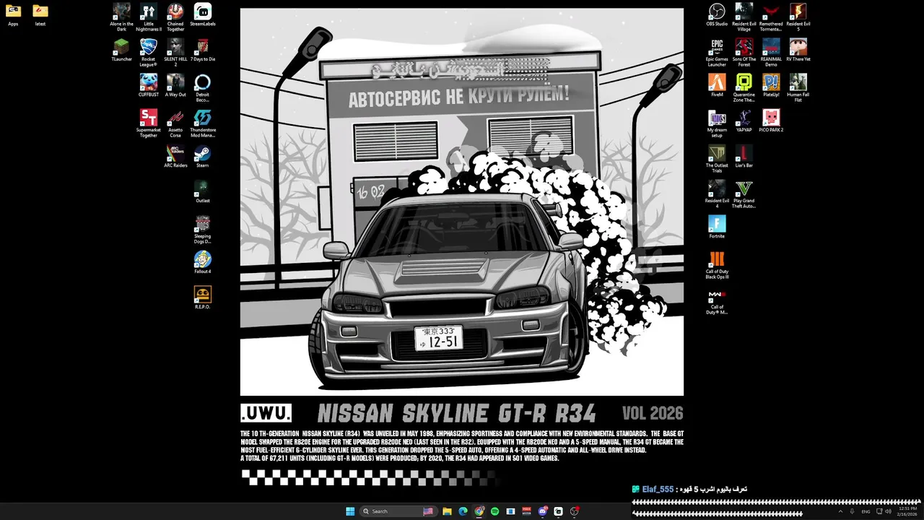Select Call of Duty MW3 shortcut
924x520 pixels.
click(x=717, y=302)
